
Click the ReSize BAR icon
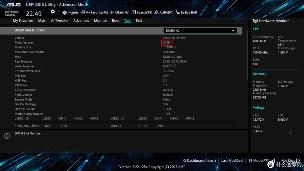[178, 12]
